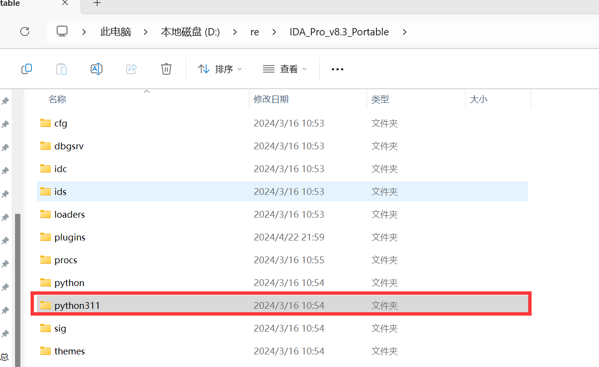The height and width of the screenshot is (367, 599).
Task: Select the themes folder name
Action: pyautogui.click(x=69, y=351)
